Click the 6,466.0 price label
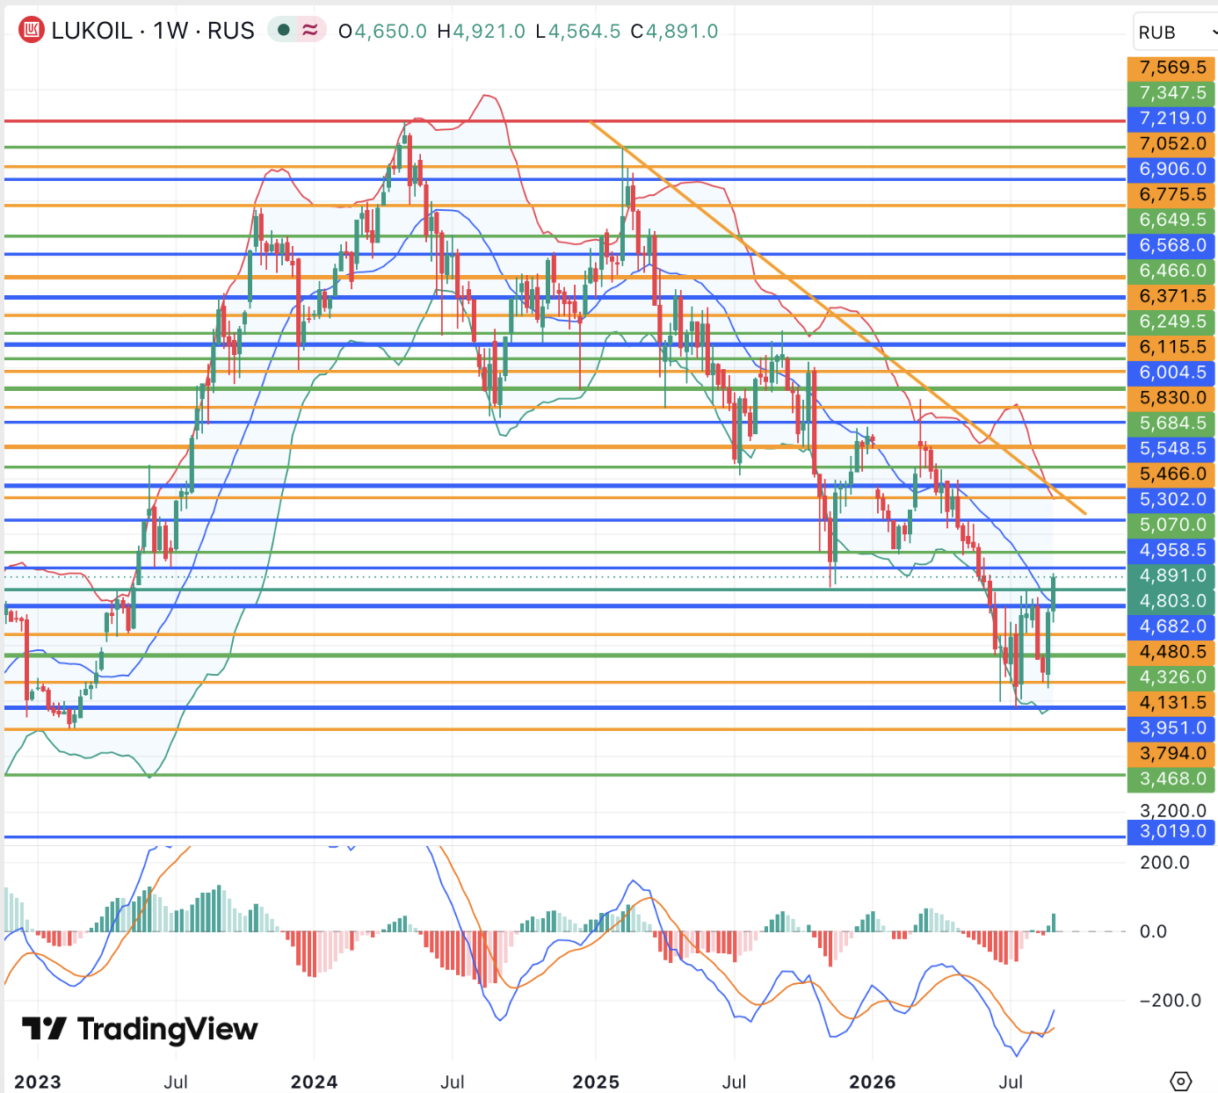Screen dimensions: 1218x1093 tap(1171, 271)
